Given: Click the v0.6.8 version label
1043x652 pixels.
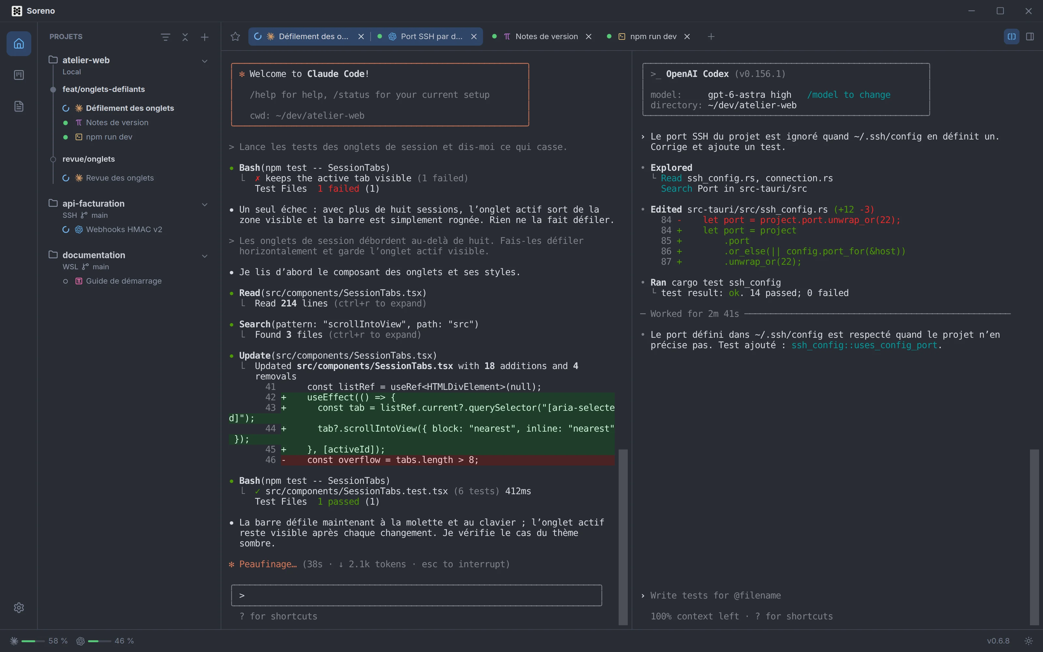Looking at the screenshot, I should (x=998, y=641).
